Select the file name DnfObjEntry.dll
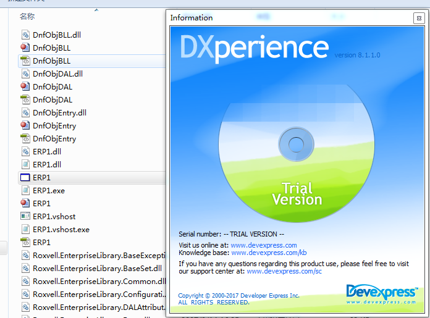The image size is (430, 318). (x=59, y=112)
